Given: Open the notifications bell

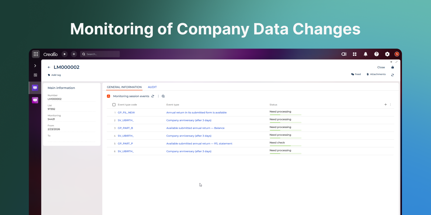Looking at the screenshot, I should coord(366,54).
